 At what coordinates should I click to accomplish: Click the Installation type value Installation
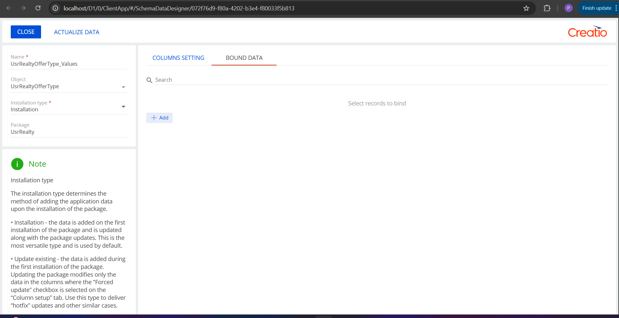(24, 109)
